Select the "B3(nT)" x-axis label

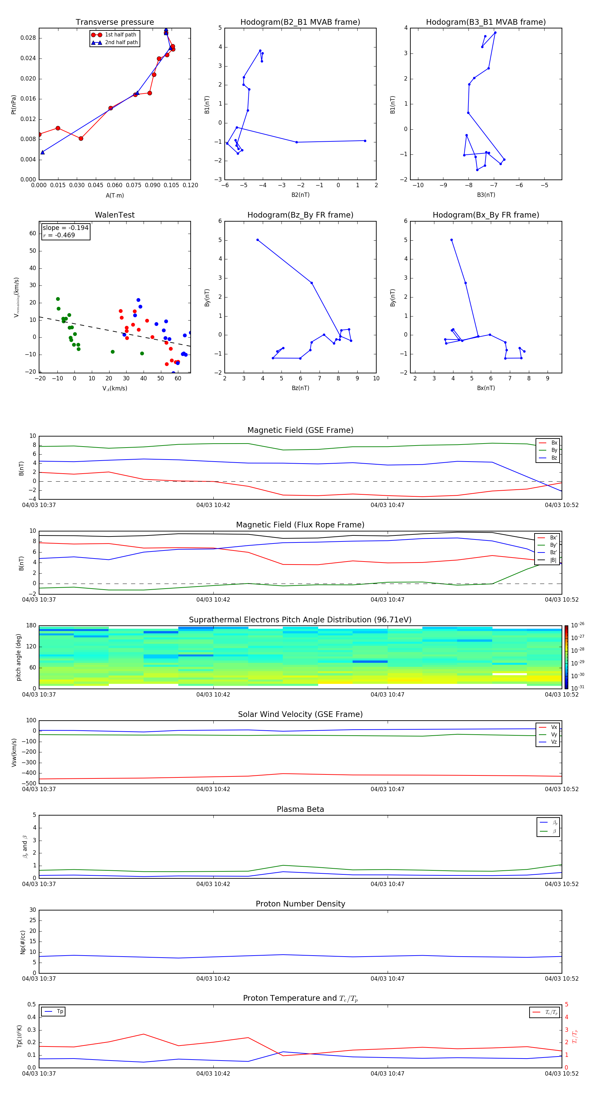click(486, 195)
